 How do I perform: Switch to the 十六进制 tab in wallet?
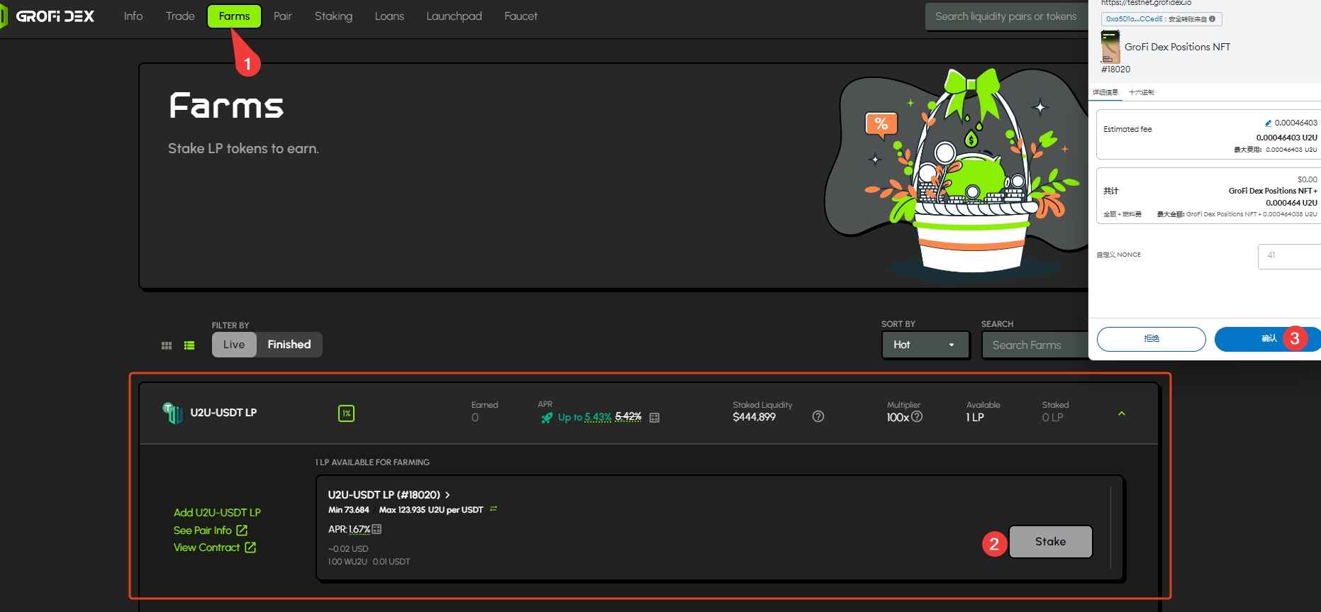click(x=1141, y=92)
